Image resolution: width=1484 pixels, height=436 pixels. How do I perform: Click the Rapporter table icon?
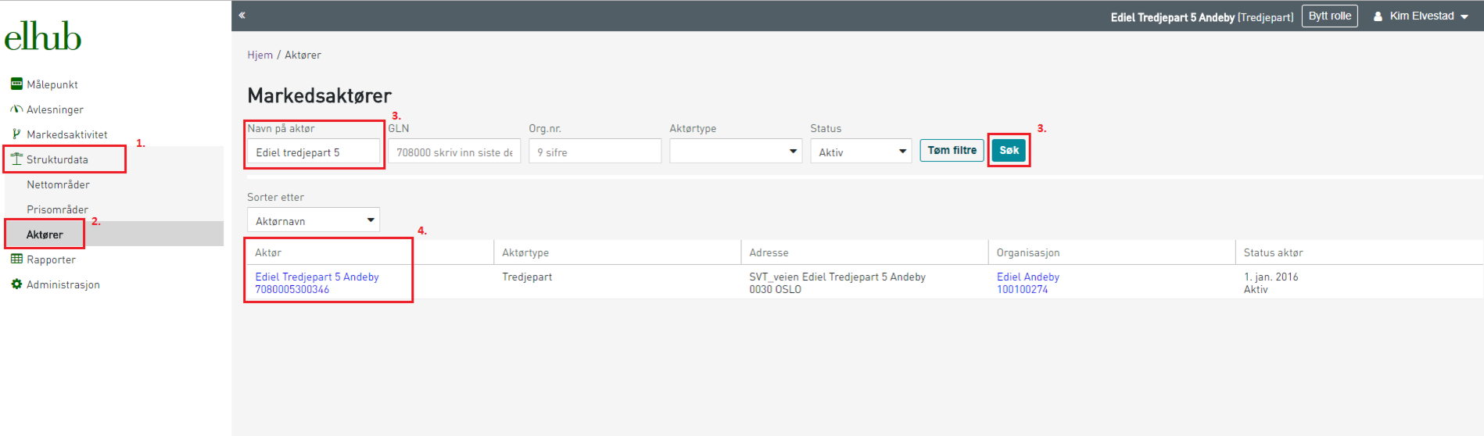point(16,259)
